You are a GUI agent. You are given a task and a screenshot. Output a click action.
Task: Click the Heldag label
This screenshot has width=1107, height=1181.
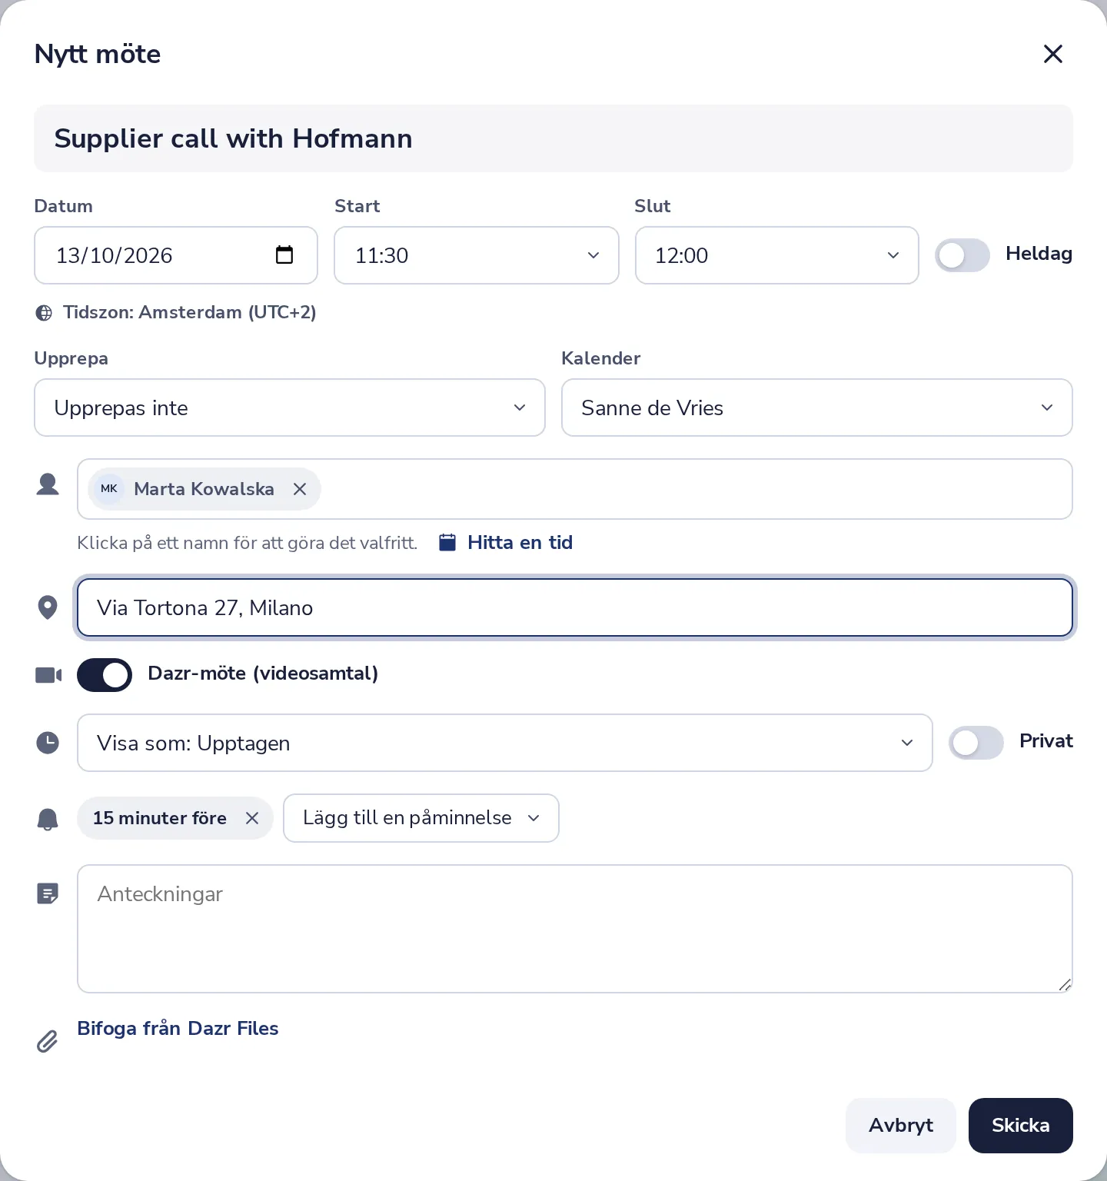1039,254
